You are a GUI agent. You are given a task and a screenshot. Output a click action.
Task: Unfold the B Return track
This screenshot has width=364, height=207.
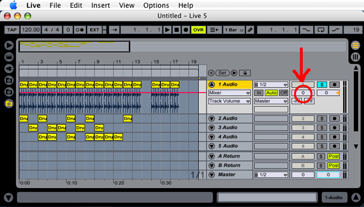pos(212,166)
